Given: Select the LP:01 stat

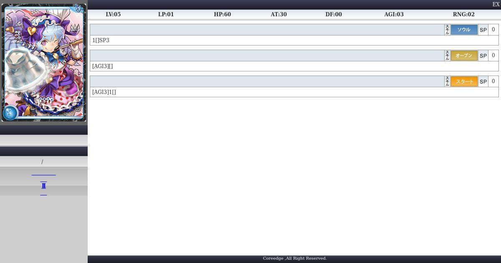Looking at the screenshot, I should coord(166,14).
